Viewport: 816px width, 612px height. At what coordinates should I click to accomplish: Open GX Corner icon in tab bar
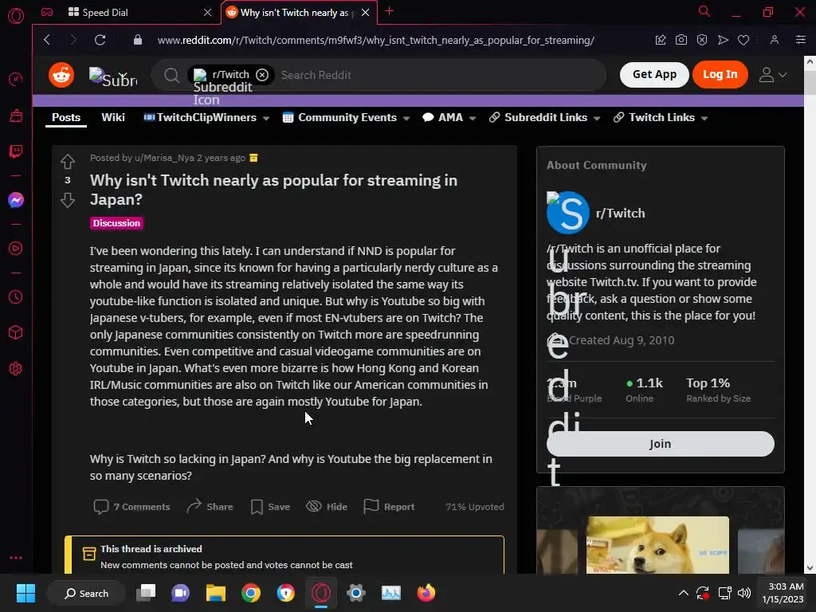(x=47, y=12)
